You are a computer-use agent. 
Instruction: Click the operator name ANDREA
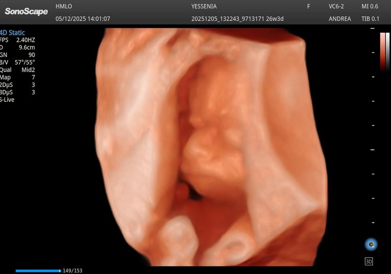point(340,19)
